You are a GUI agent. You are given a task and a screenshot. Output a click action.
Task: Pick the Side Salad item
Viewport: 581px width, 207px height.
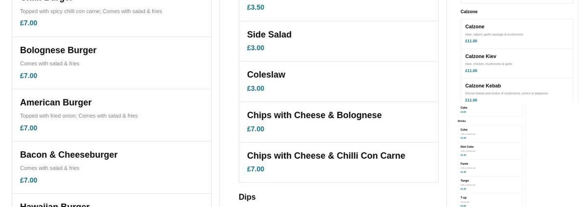(x=269, y=35)
